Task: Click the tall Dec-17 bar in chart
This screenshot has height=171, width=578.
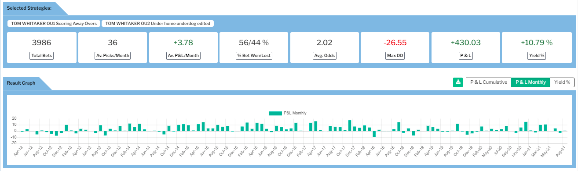Action: pyautogui.click(x=349, y=125)
